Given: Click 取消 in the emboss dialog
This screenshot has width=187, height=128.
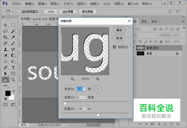Looking at the screenshot, I should pos(119,38).
